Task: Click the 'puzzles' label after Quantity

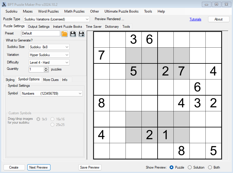Action: (x=56, y=69)
